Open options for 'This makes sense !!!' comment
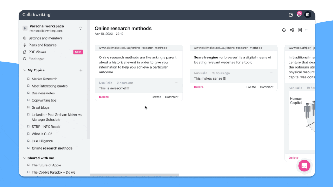Viewport: 333px width, 187px height. point(271,73)
